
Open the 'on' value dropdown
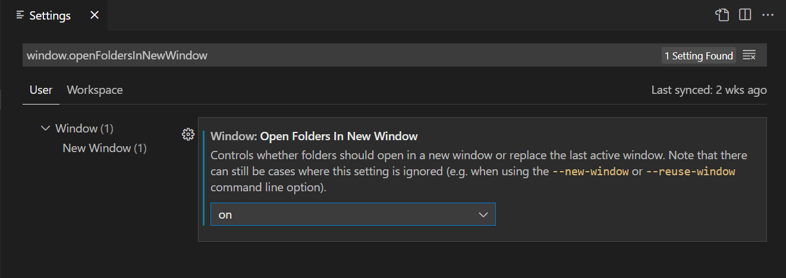353,214
